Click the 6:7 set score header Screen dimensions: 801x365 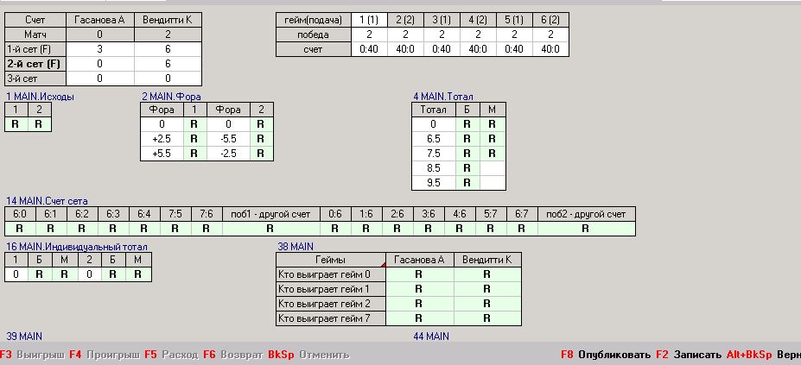click(x=521, y=214)
